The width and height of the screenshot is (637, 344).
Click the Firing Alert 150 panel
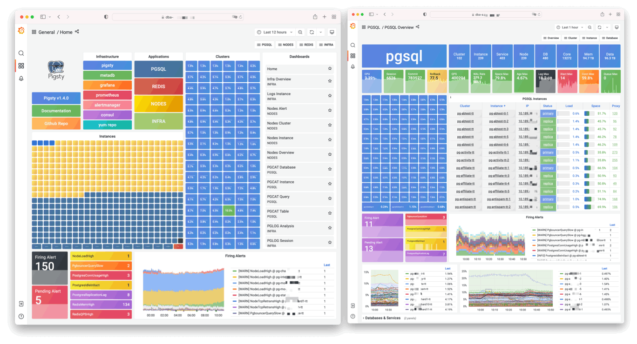click(50, 267)
